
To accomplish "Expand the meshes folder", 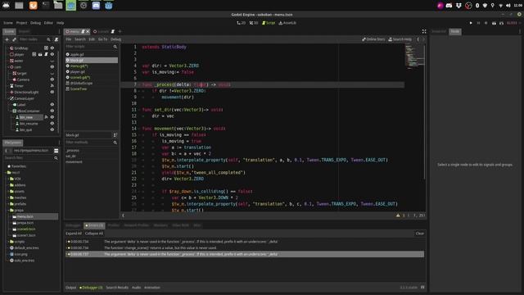I will 8,197.
